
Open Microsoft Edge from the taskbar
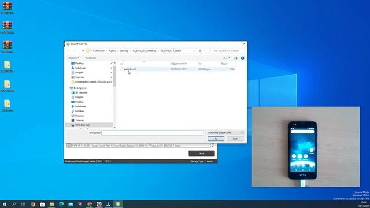point(61,204)
